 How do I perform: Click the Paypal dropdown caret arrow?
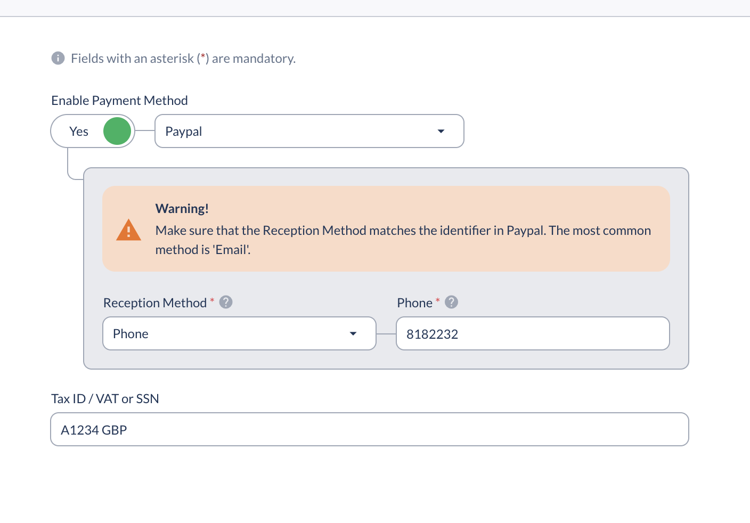pos(441,132)
